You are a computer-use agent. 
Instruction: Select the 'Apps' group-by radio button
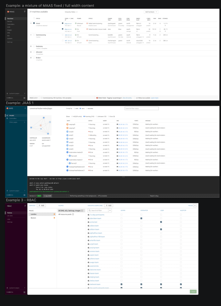point(74,108)
